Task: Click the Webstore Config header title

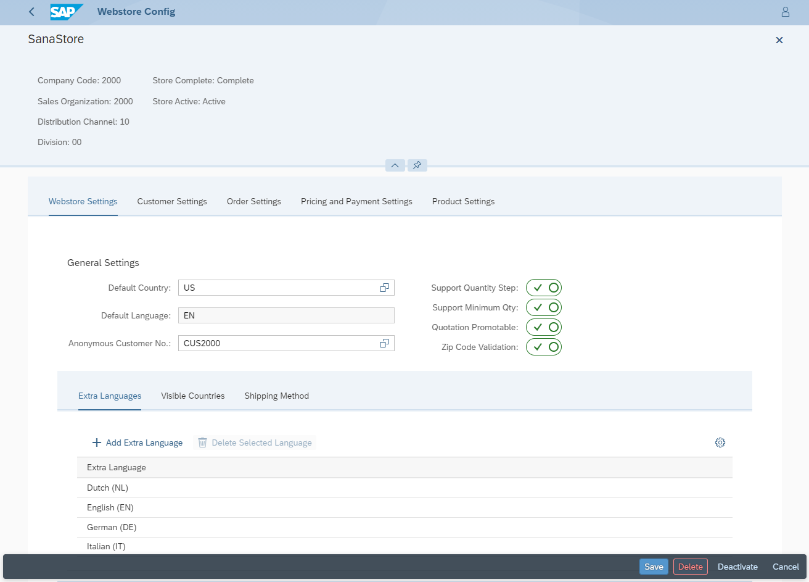Action: tap(136, 12)
